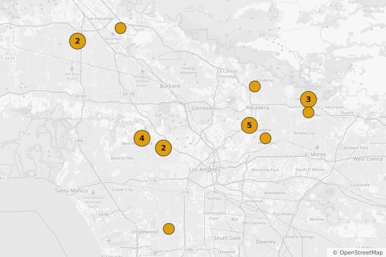This screenshot has height=257, width=386.
Task: Click the 'I 110' highway shield
Action: coord(184,192)
